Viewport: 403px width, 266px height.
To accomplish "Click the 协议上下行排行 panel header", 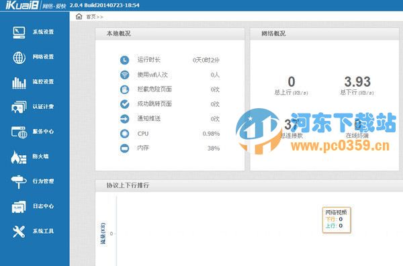I will pyautogui.click(x=249, y=185).
